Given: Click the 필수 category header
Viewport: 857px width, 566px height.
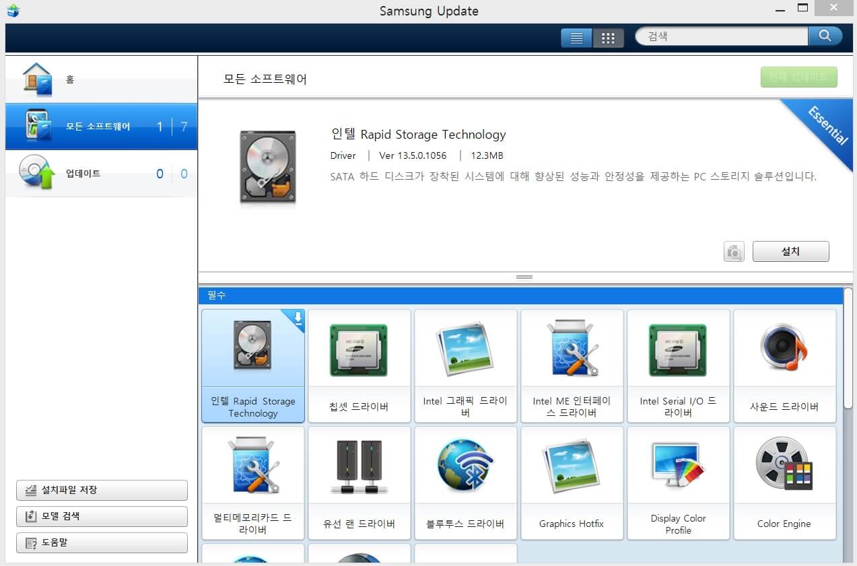Looking at the screenshot, I should pos(520,295).
